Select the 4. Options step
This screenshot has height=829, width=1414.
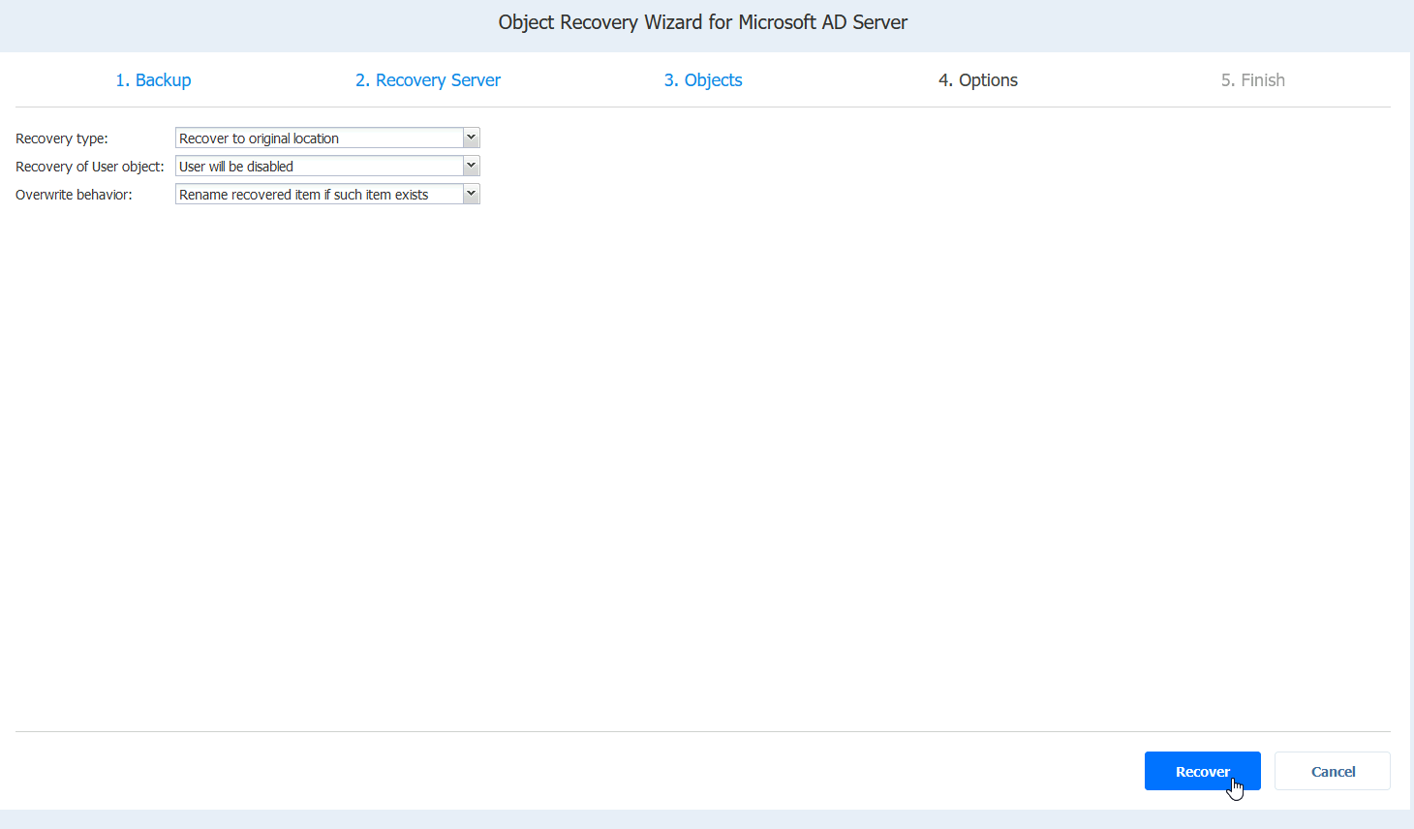(978, 80)
